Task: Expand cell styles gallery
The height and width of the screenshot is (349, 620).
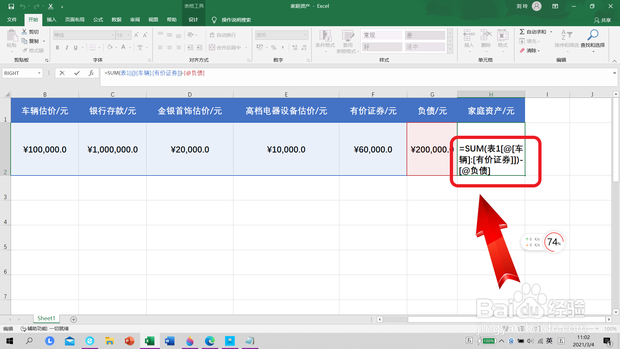Action: [x=450, y=50]
